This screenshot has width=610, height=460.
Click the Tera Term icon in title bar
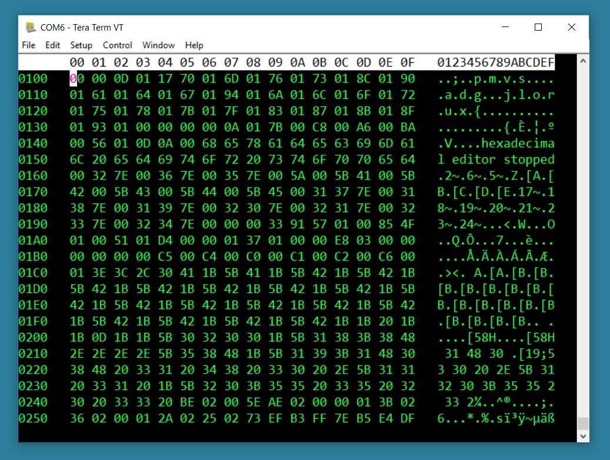click(31, 27)
